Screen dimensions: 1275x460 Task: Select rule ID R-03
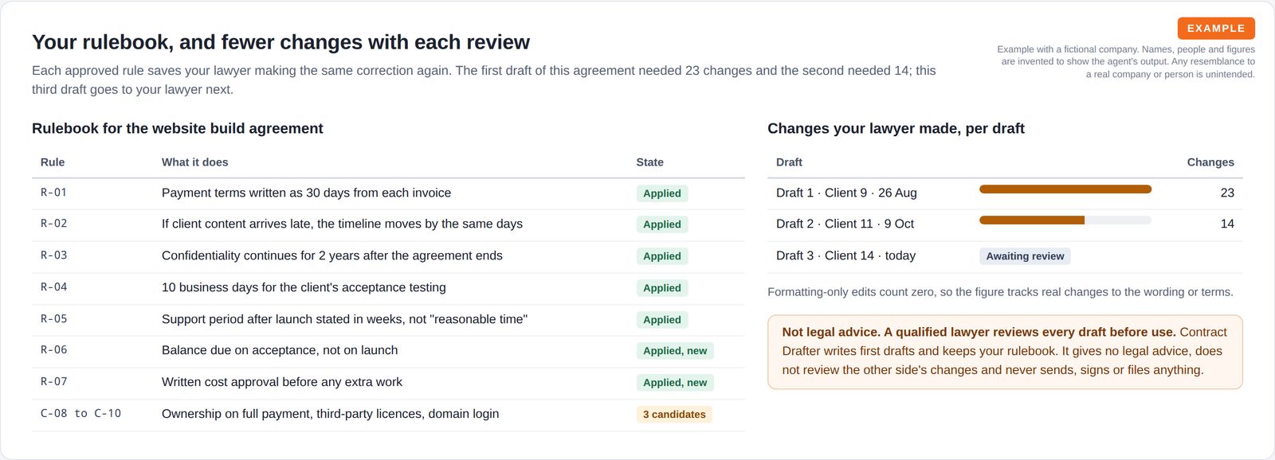tap(54, 255)
